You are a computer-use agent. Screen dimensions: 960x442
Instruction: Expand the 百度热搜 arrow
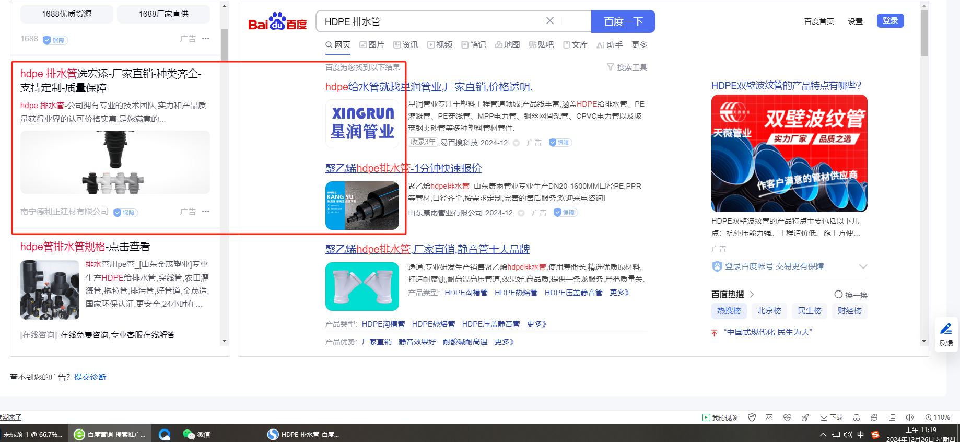coord(752,294)
